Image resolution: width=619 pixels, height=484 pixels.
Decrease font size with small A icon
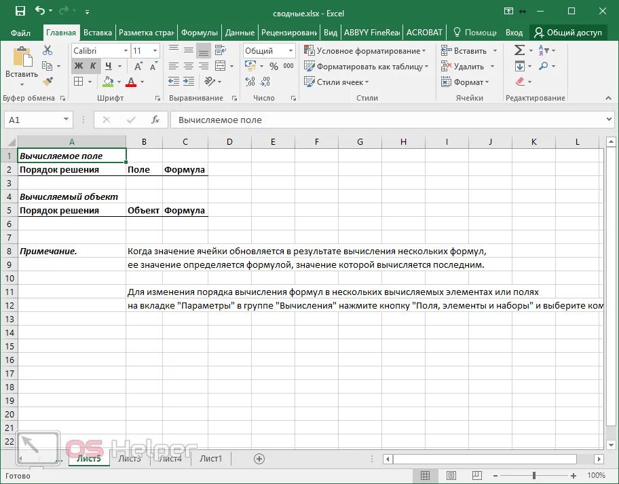(x=153, y=66)
